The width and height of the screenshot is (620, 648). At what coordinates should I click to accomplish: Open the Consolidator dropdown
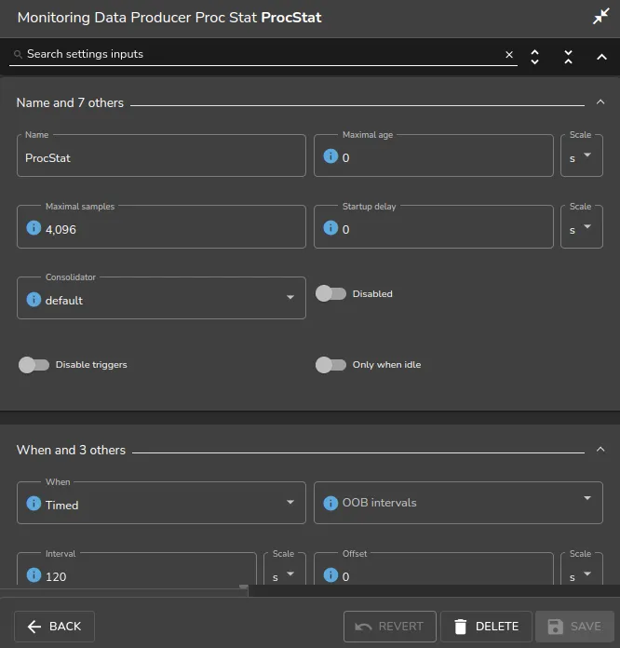[161, 298]
